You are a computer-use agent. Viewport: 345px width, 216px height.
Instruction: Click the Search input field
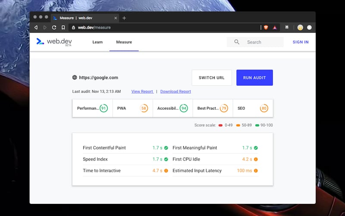[255, 42]
